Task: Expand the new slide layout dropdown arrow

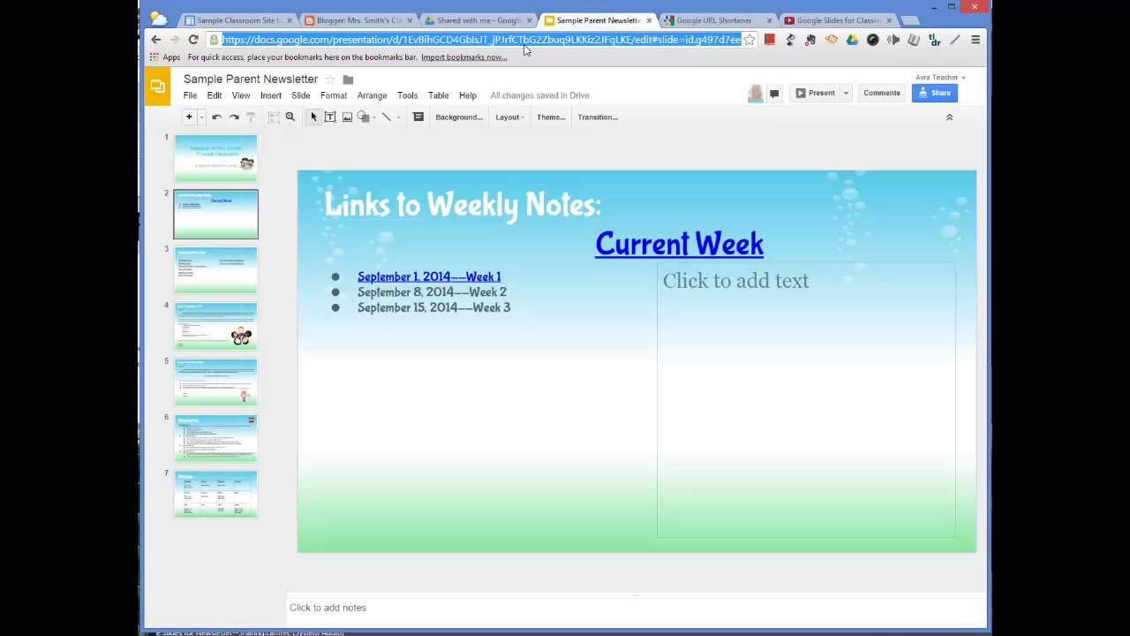Action: tap(201, 117)
